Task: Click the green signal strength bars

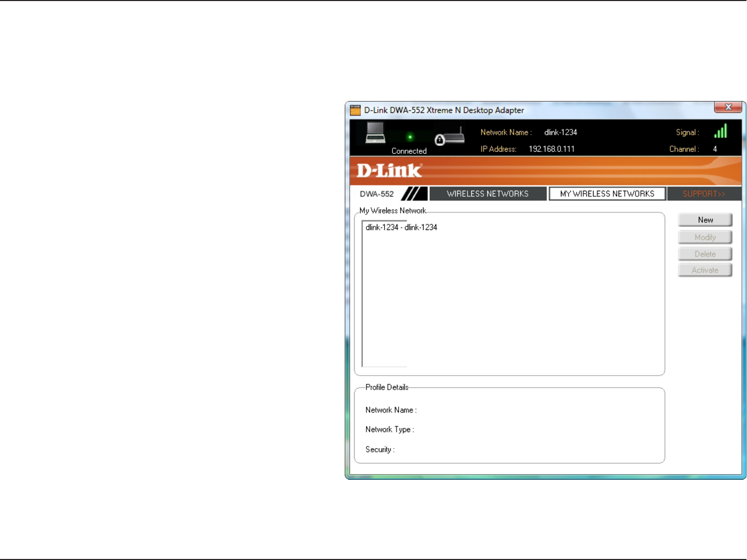Action: (x=721, y=131)
